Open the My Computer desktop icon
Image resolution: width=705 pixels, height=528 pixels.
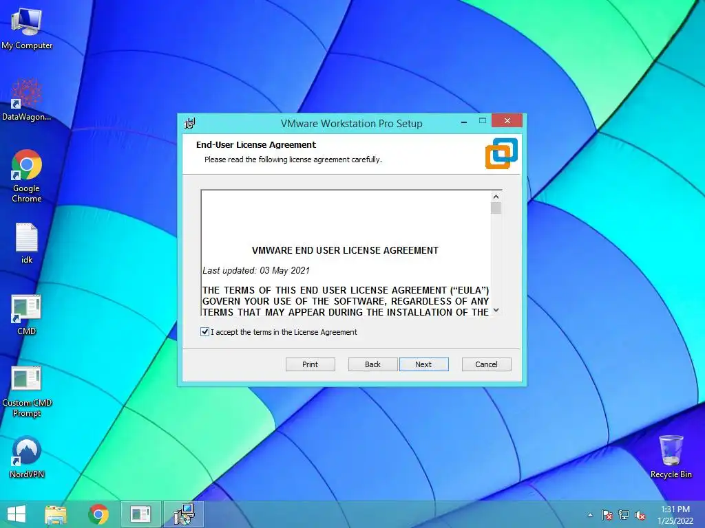pos(27,30)
